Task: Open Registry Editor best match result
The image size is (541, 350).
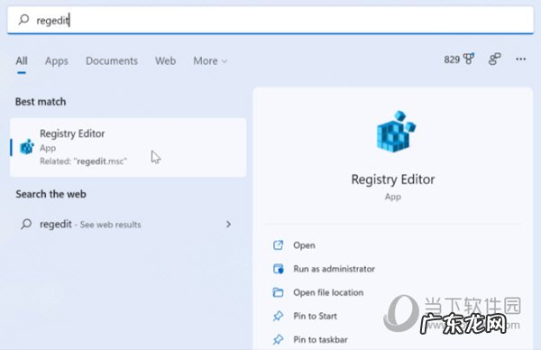Action: 128,147
